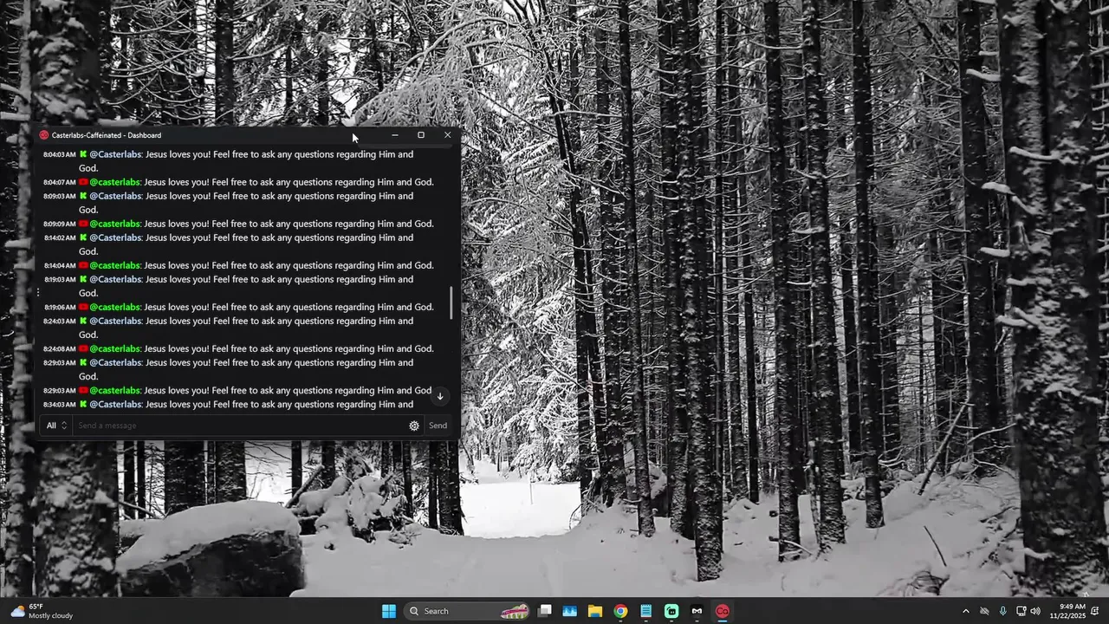This screenshot has width=1109, height=624.
Task: Click the YouTube icon on the 8:09:09 AM message
Action: pos(83,224)
